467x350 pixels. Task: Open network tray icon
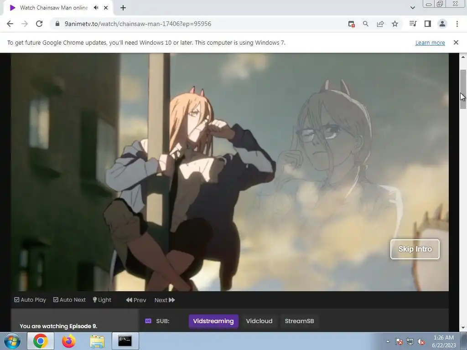(410, 341)
